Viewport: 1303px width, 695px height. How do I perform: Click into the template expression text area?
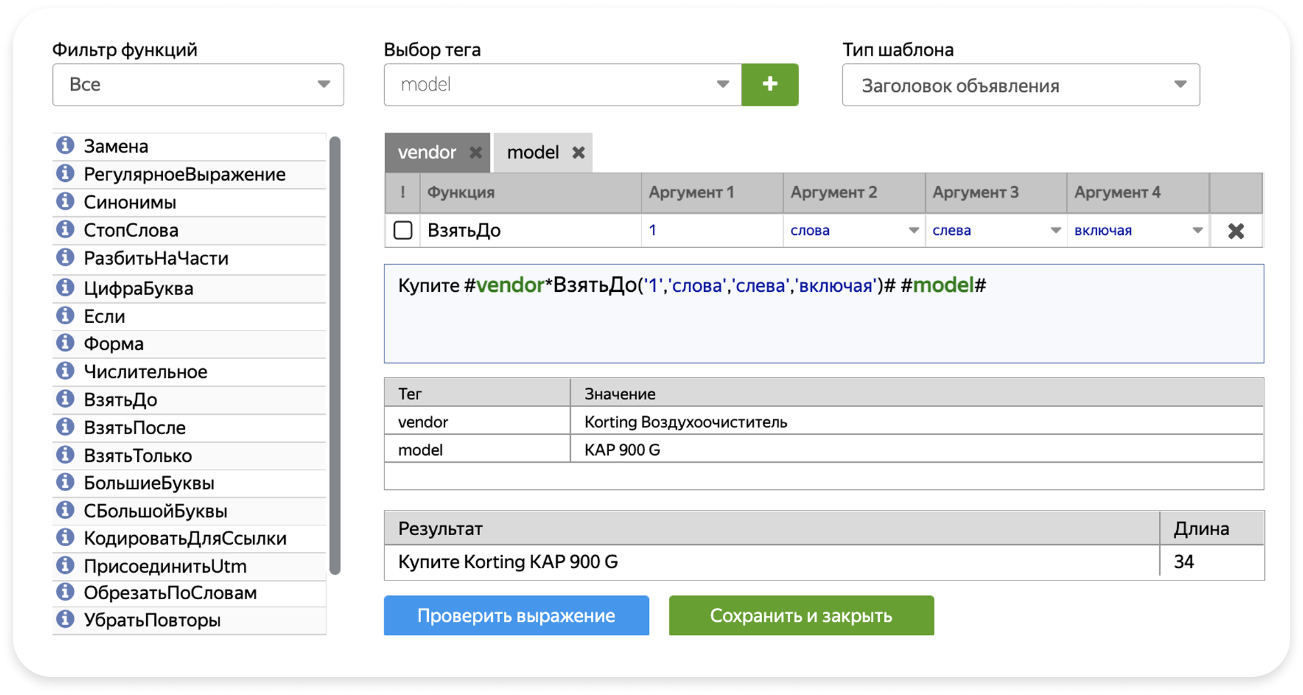pyautogui.click(x=823, y=324)
